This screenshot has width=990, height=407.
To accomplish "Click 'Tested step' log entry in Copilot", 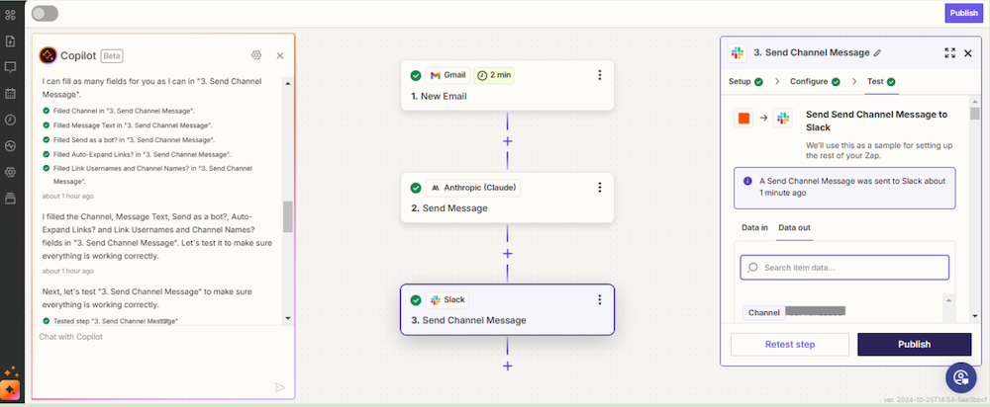I will point(116,321).
